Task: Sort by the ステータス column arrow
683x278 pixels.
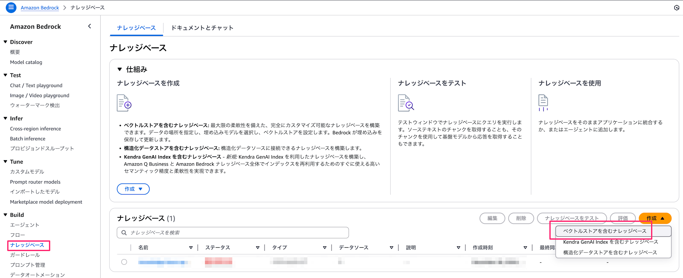Action: tap(258, 248)
